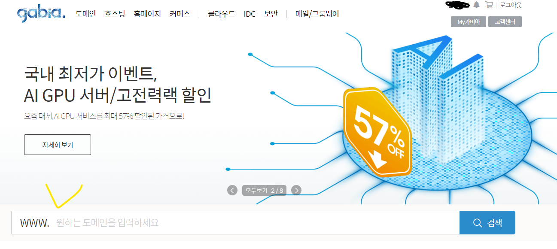
Task: Open the 고객센터 button
Action: (505, 22)
